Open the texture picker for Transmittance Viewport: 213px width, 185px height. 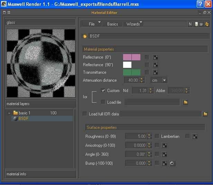point(156,72)
